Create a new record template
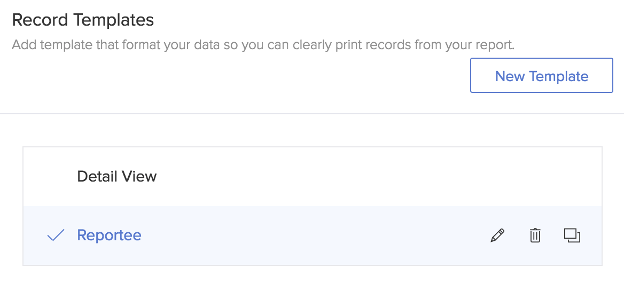Image resolution: width=624 pixels, height=283 pixels. pyautogui.click(x=542, y=75)
